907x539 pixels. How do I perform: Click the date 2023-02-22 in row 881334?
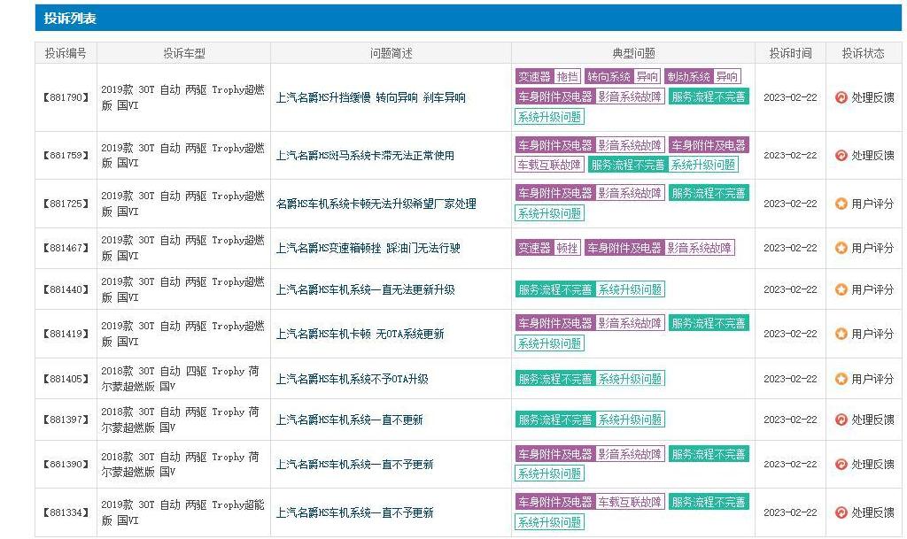pos(790,512)
